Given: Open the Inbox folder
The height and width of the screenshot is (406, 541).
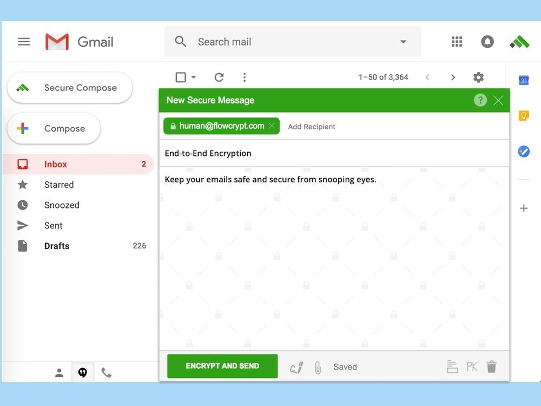Looking at the screenshot, I should click(55, 164).
